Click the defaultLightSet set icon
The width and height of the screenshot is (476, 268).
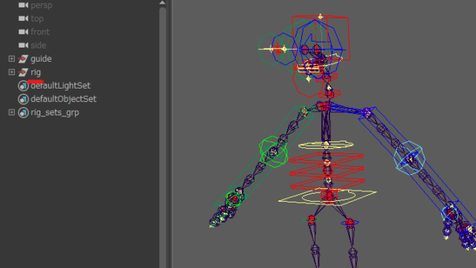point(23,86)
